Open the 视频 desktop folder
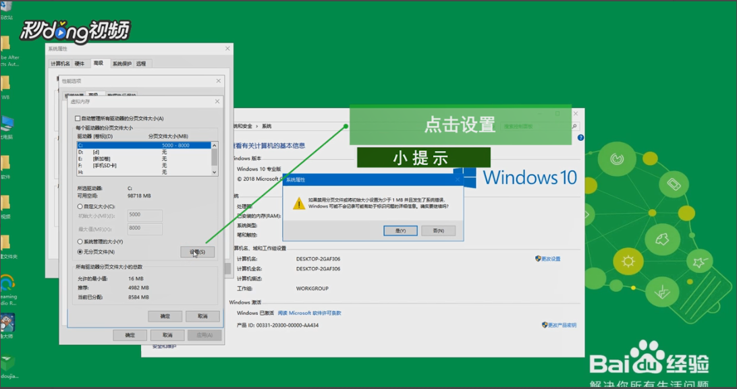 [x=5, y=208]
